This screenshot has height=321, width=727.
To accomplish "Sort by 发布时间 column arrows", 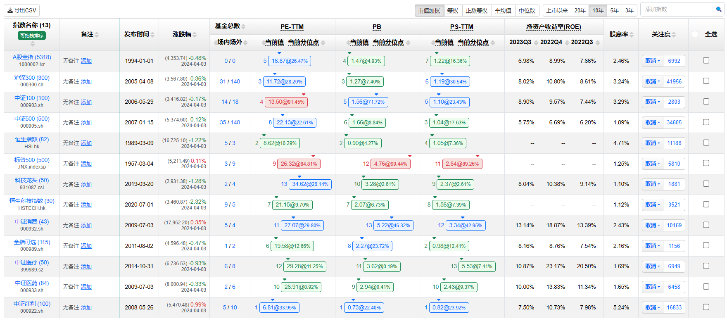I will point(152,34).
